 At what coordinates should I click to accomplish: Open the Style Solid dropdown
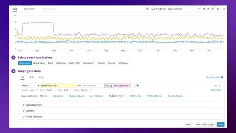[x=68, y=90]
